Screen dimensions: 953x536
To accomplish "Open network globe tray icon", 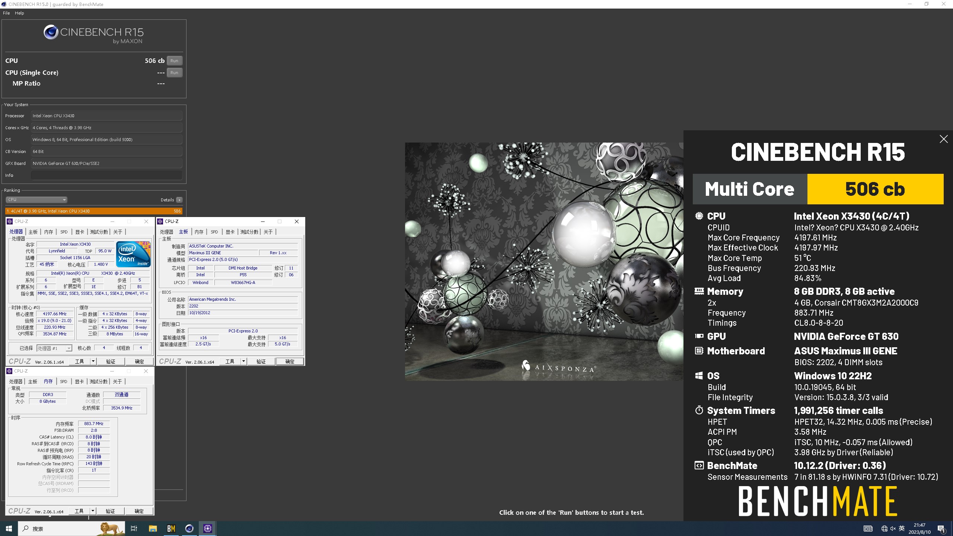I will tap(885, 529).
